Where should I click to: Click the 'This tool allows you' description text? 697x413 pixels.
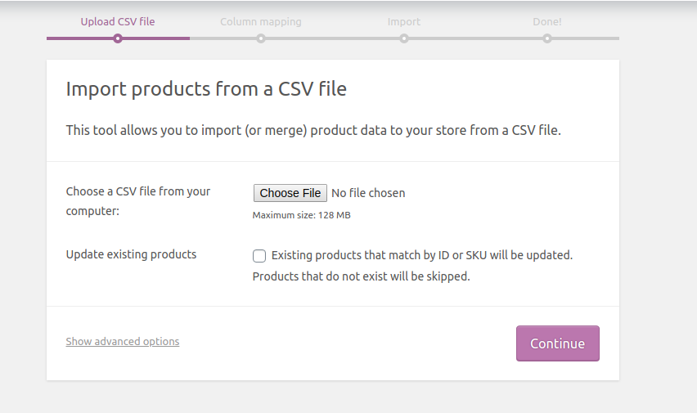point(313,130)
